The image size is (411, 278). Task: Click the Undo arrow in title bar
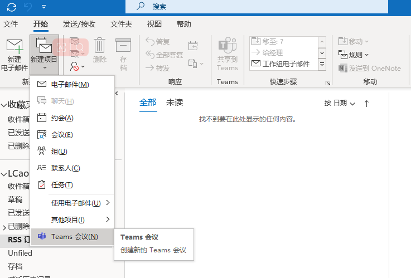point(28,7)
